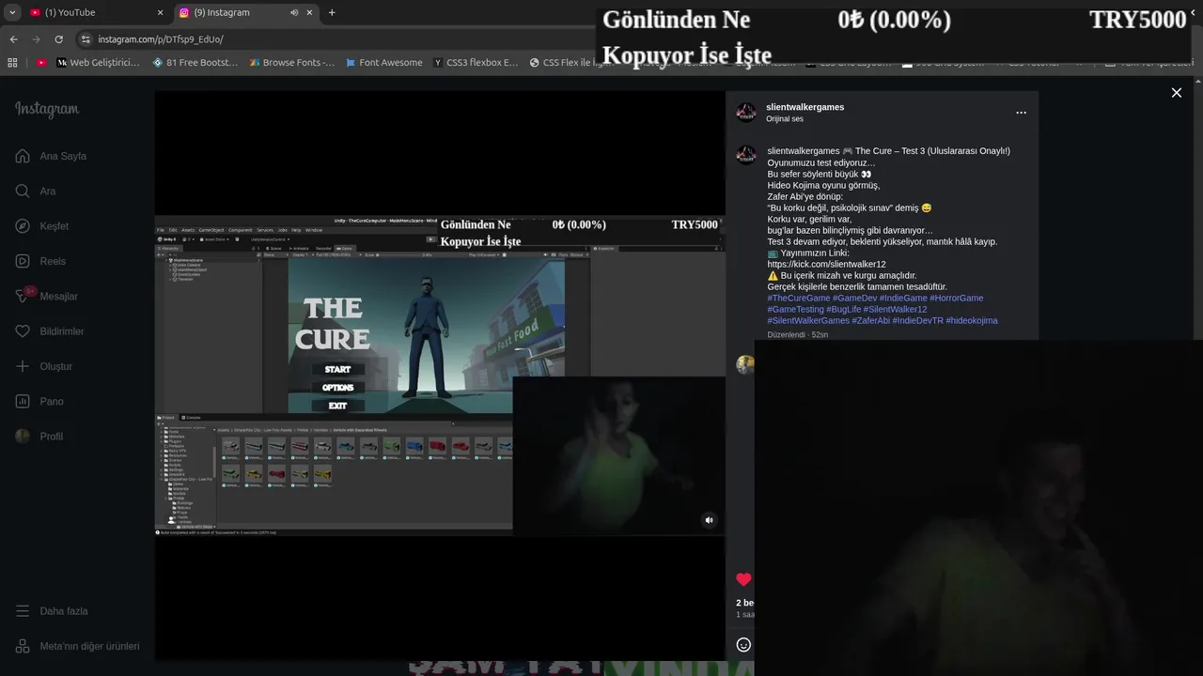The width and height of the screenshot is (1203, 676).
Task: Click the browser address bar URL
Action: pyautogui.click(x=161, y=39)
